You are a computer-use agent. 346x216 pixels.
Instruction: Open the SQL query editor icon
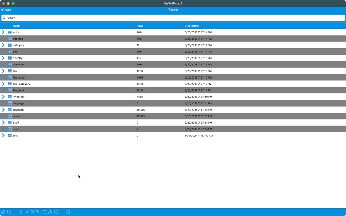tap(38, 212)
